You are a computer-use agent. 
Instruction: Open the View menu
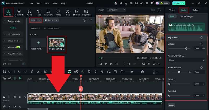(55, 3)
